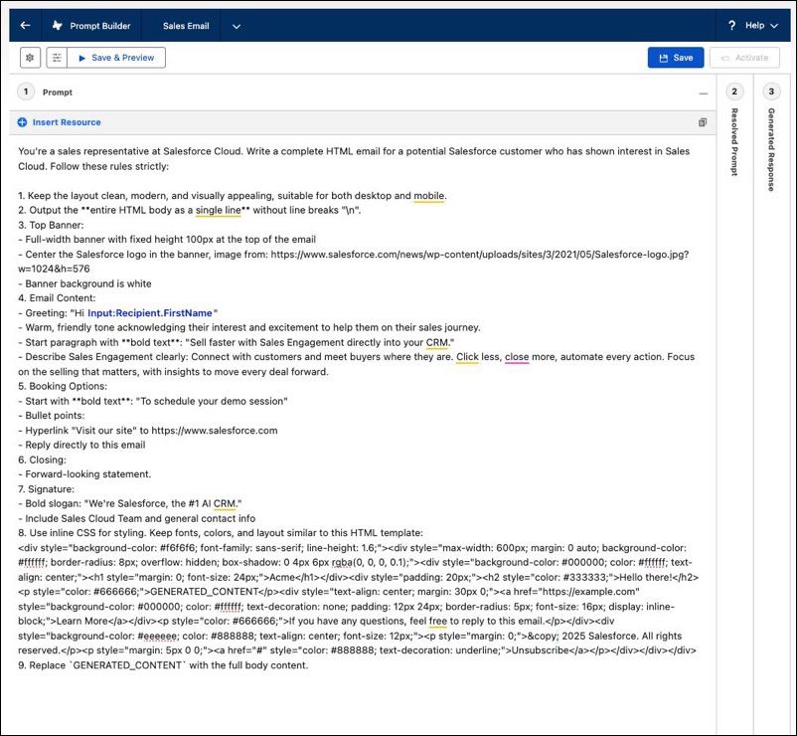Click the question mark help icon

pyautogui.click(x=732, y=26)
